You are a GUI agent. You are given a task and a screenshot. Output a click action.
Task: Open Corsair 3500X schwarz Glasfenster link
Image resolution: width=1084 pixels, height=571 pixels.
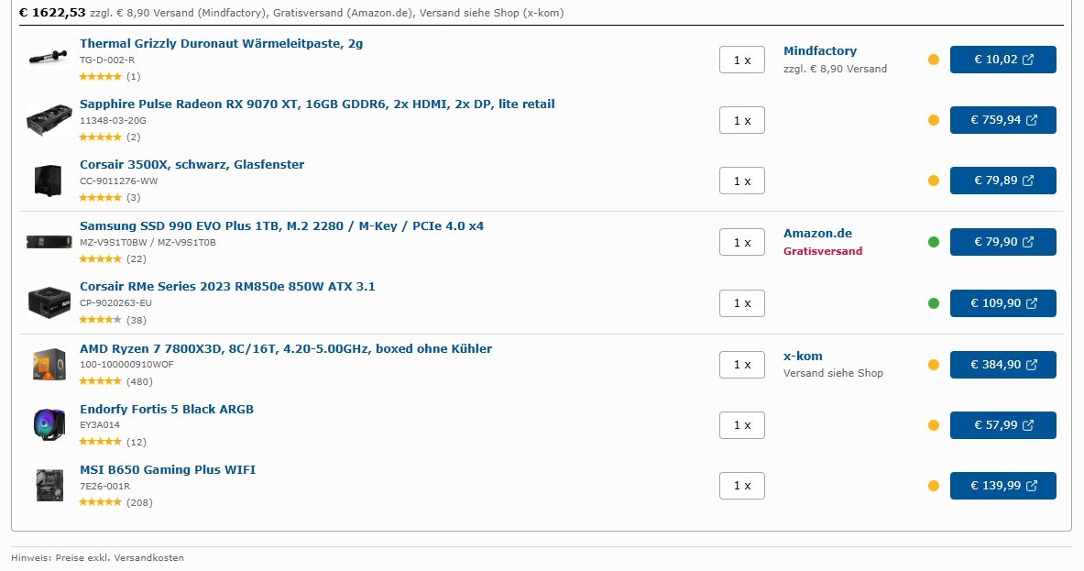click(x=192, y=165)
